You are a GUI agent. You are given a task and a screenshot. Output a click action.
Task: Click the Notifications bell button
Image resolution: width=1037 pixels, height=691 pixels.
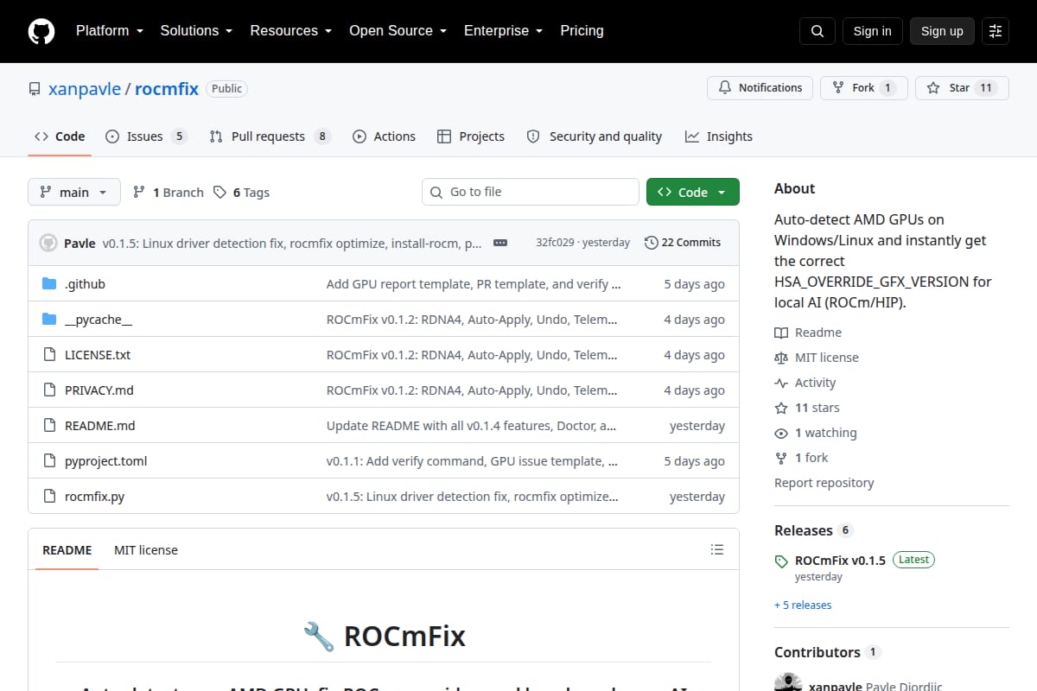pyautogui.click(x=760, y=88)
